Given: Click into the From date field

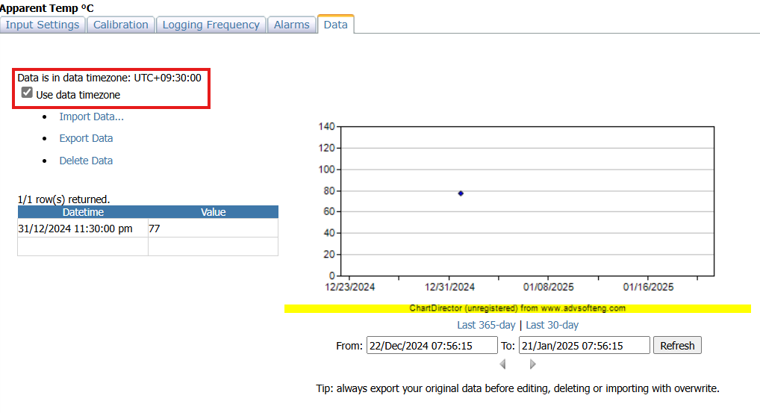Looking at the screenshot, I should [432, 345].
